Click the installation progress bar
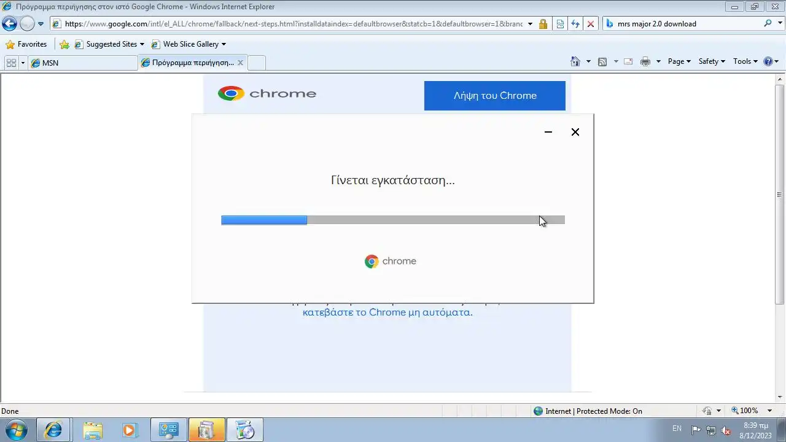The image size is (786, 442). 393,220
